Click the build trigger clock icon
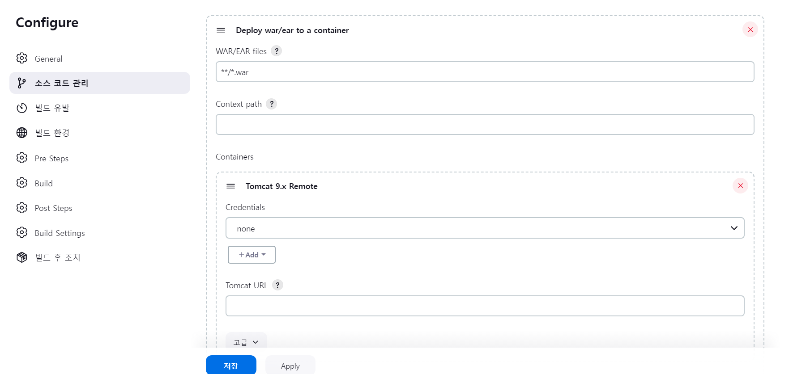The height and width of the screenshot is (374, 793). [22, 108]
